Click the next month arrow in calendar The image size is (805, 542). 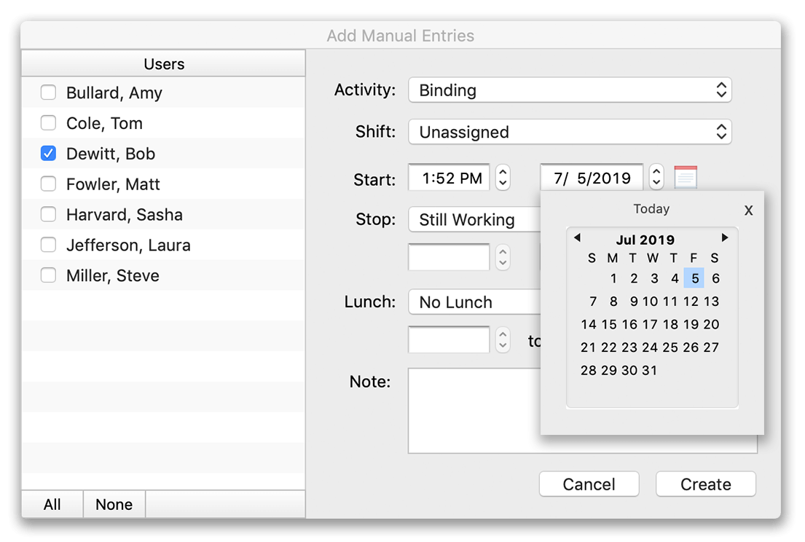[x=725, y=237]
